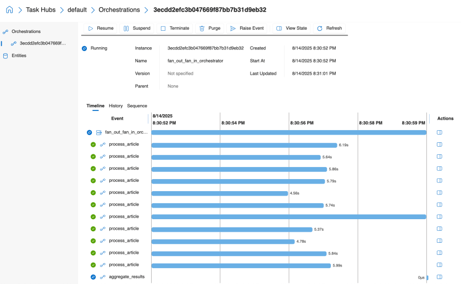Select the 3ecdd2efc3b047669f… sidebar item
The image size is (461, 284).
[43, 43]
